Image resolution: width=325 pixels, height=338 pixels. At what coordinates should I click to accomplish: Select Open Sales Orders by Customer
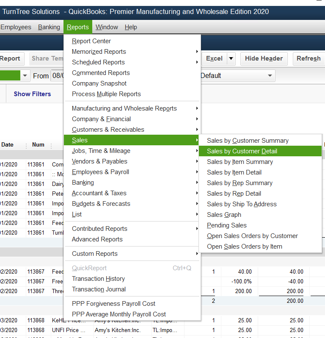tap(252, 236)
